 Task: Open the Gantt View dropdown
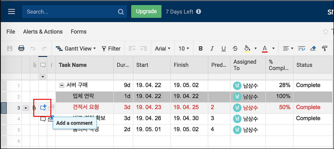point(76,49)
